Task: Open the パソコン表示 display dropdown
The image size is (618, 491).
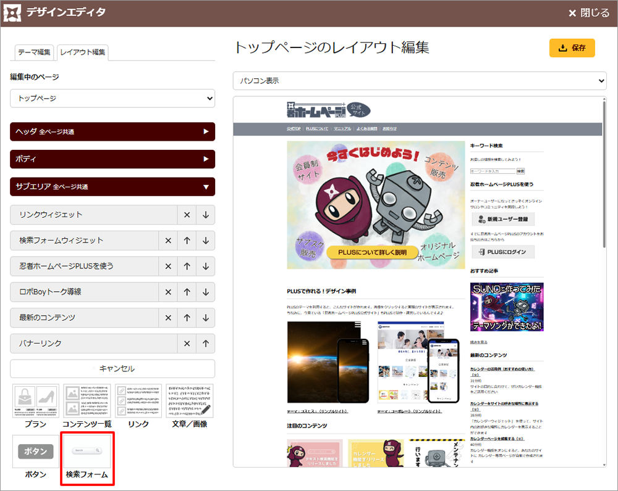Action: [420, 81]
